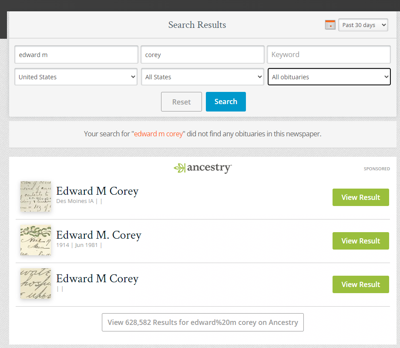Click the last name field containing corey
This screenshot has width=400, height=348.
coord(202,54)
